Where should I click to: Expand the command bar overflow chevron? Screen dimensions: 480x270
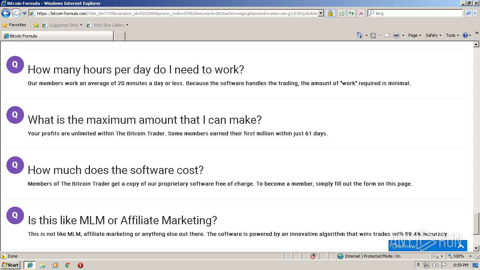point(477,33)
